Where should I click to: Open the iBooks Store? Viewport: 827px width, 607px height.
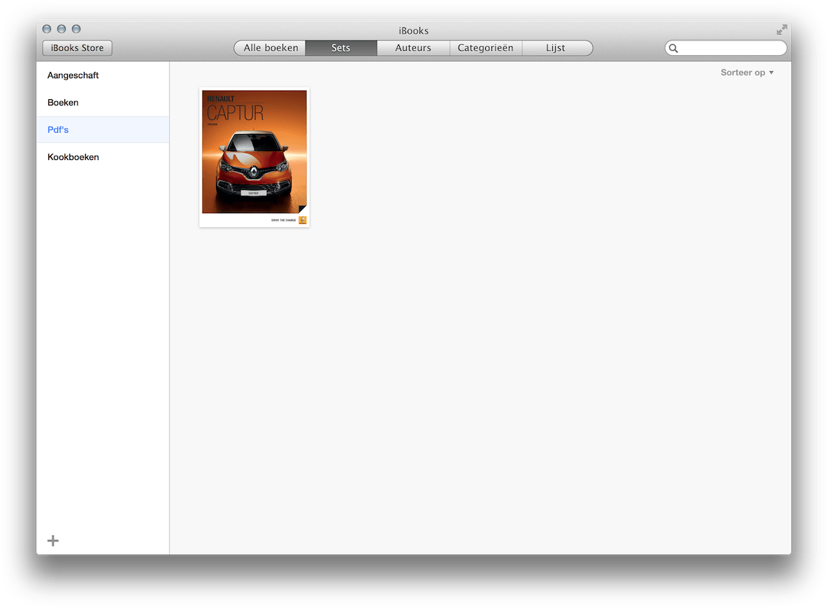[x=77, y=47]
